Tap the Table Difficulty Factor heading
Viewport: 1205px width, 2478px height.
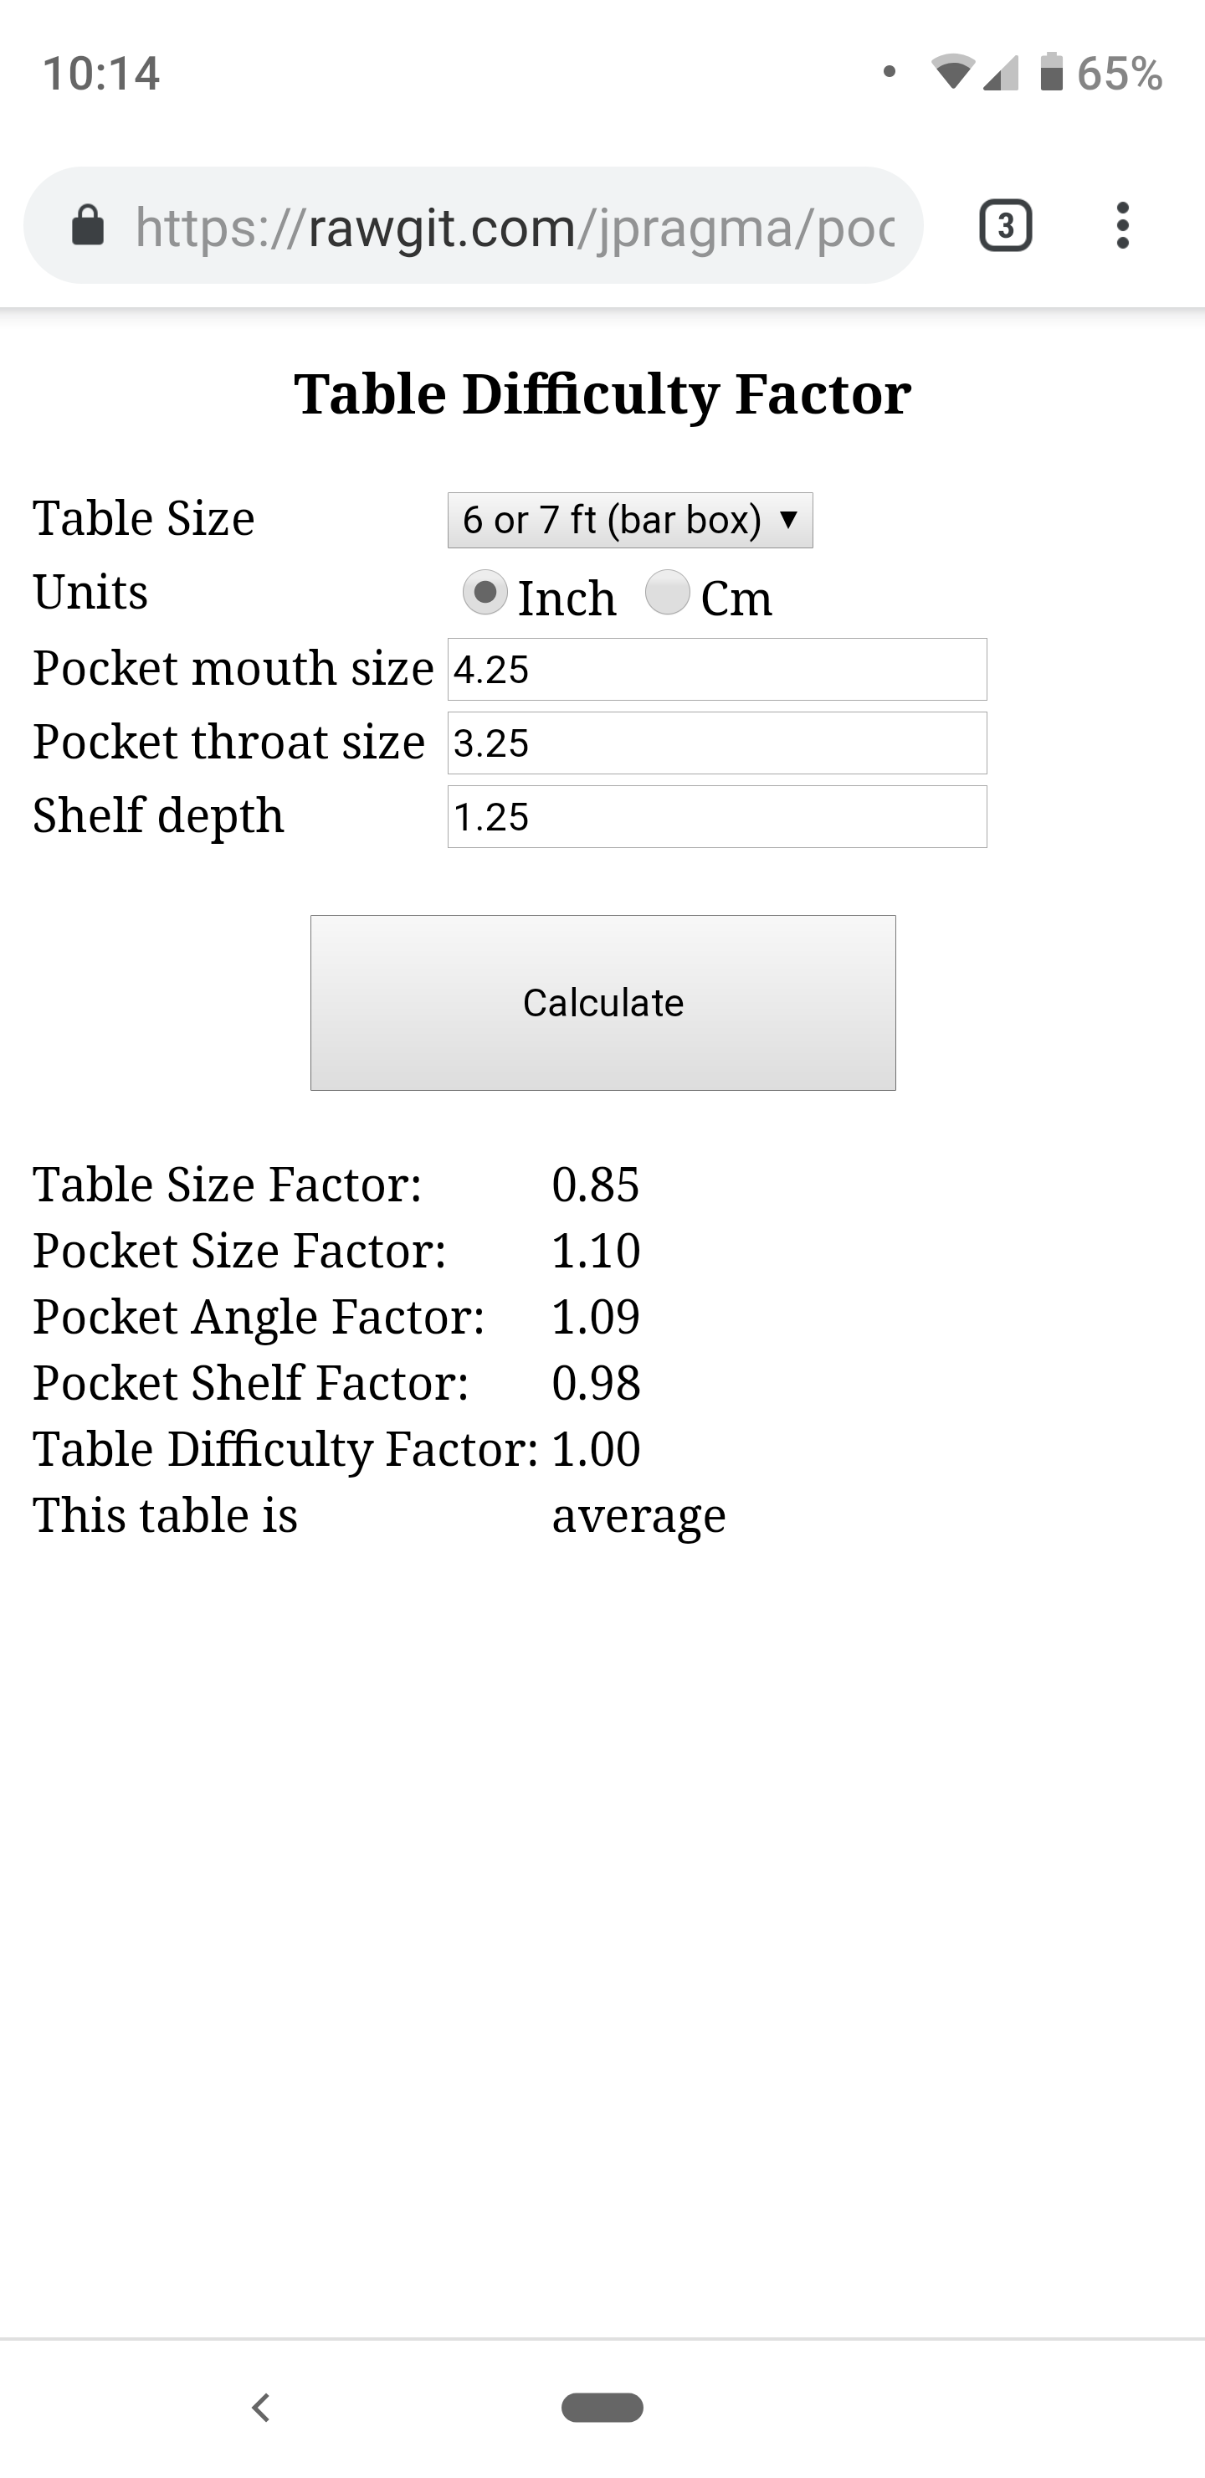pos(602,393)
